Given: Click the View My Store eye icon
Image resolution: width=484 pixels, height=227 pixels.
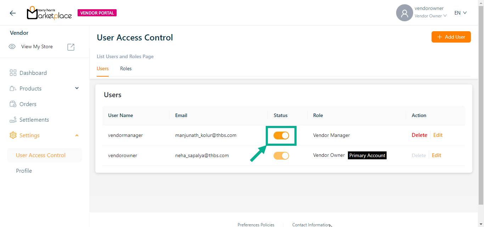Looking at the screenshot, I should 12,46.
